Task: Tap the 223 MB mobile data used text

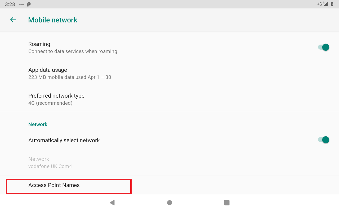Action: [x=70, y=77]
